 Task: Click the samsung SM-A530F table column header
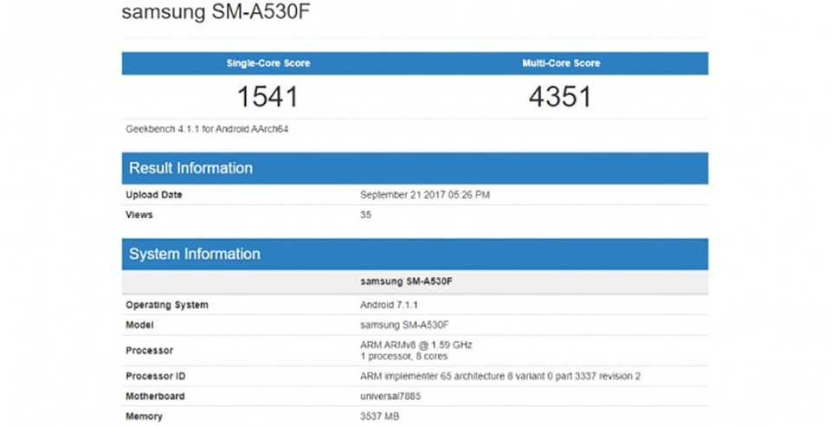[404, 281]
